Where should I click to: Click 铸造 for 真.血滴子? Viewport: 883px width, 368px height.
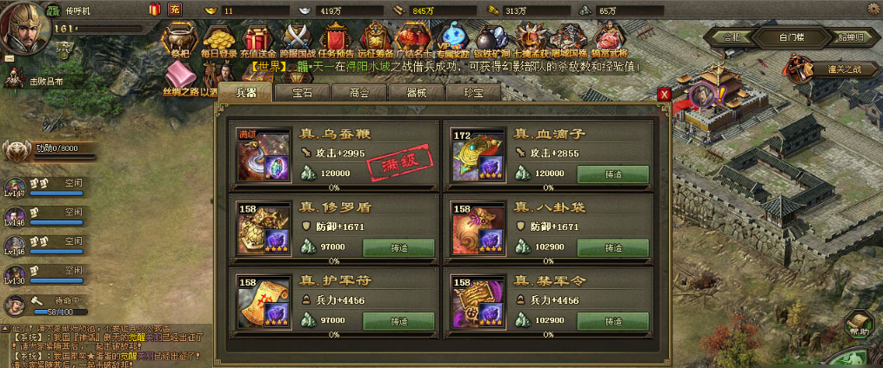pos(612,174)
